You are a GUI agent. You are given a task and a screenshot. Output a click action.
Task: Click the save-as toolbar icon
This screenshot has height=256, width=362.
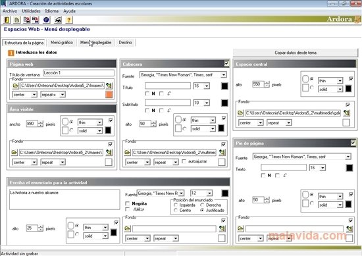point(36,20)
